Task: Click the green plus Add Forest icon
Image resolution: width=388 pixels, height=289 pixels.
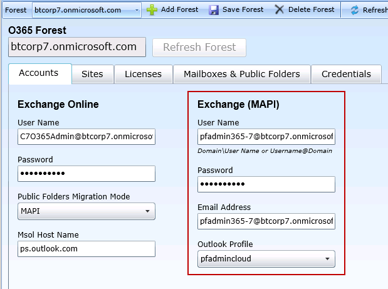Action: (152, 9)
